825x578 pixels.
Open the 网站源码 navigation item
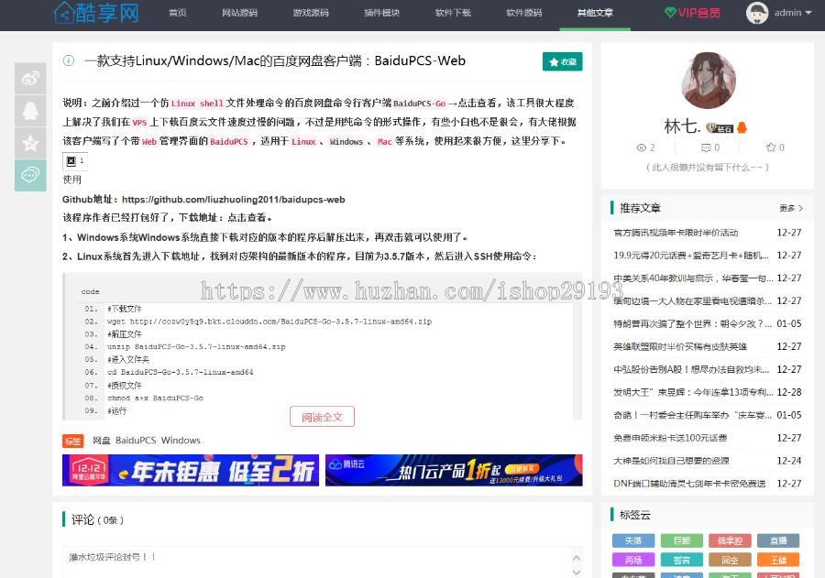coord(239,13)
